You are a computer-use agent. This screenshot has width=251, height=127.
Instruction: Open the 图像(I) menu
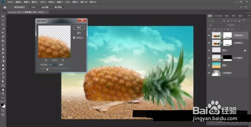click(27, 2)
